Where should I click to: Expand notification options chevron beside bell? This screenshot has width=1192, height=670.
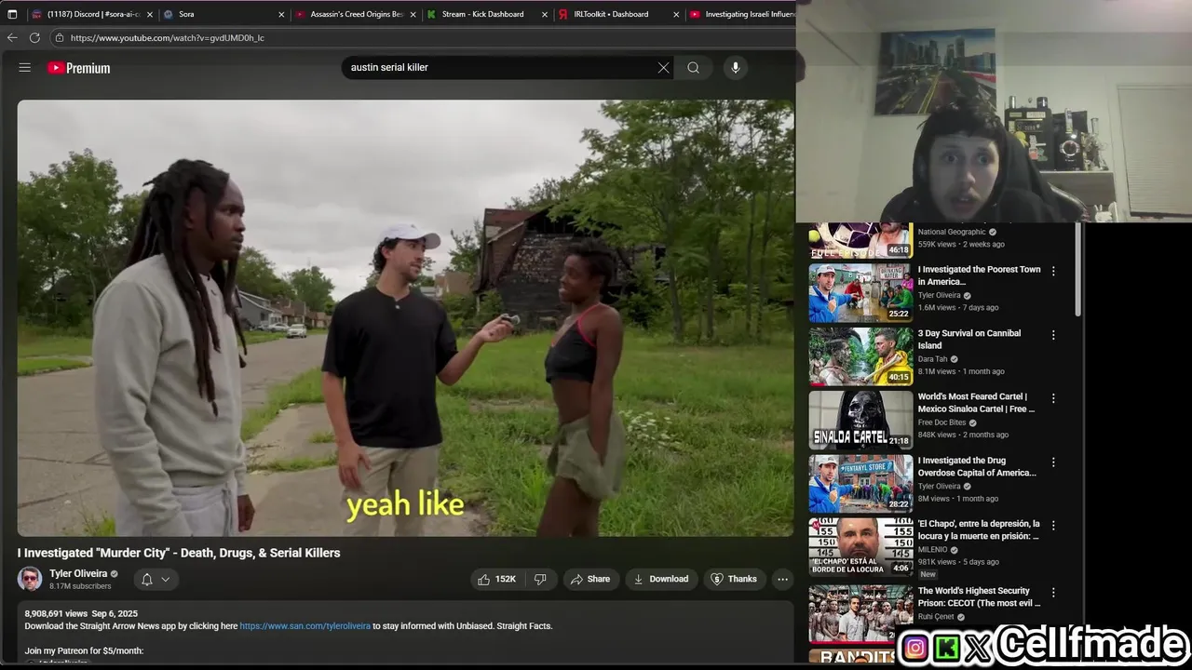point(166,579)
